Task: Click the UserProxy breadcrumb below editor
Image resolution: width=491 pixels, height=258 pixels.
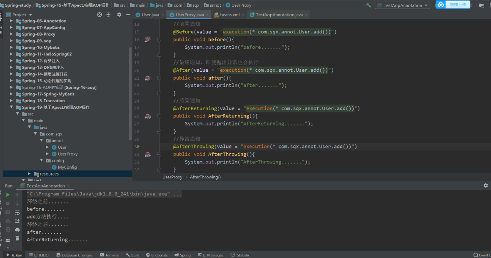Action: click(172, 177)
